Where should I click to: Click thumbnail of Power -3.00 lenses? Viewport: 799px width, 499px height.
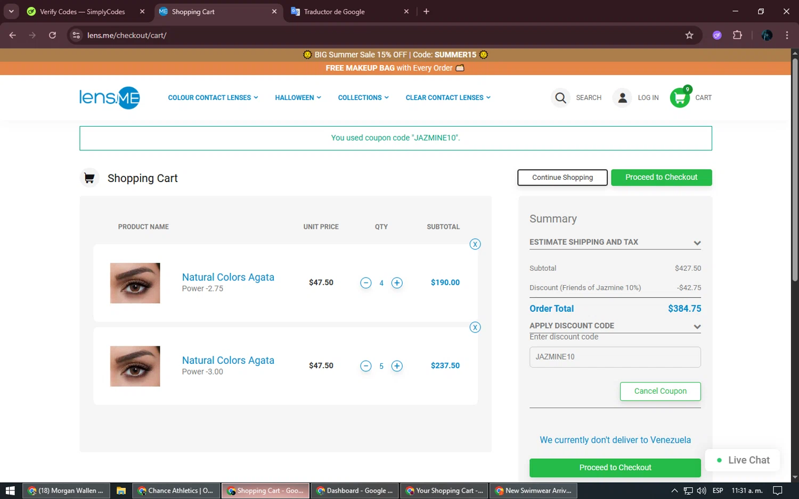coord(135,366)
